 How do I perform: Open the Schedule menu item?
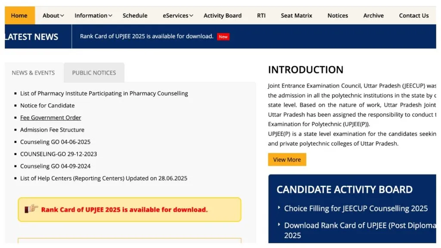pyautogui.click(x=135, y=15)
